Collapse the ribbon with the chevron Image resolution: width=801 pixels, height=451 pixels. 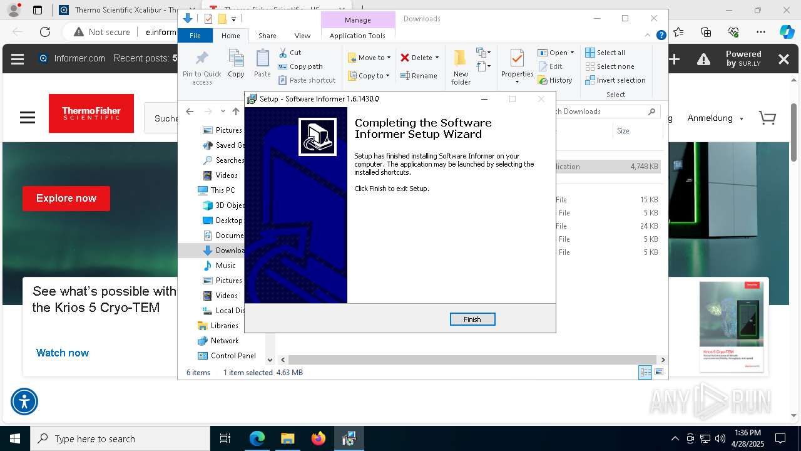pyautogui.click(x=648, y=36)
